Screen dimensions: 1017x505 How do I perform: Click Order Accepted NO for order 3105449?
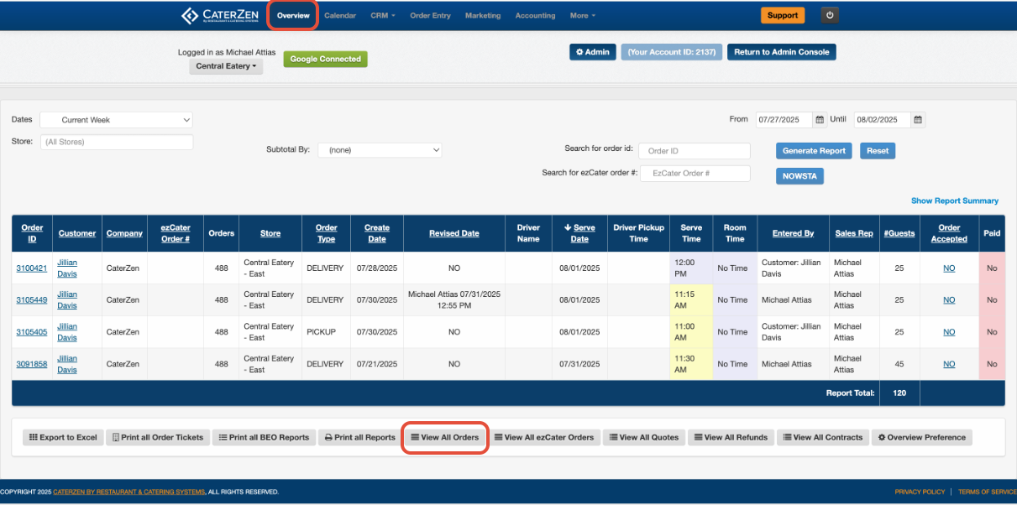[x=949, y=300]
